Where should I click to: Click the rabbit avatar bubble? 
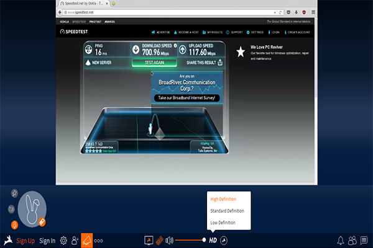click(32, 209)
